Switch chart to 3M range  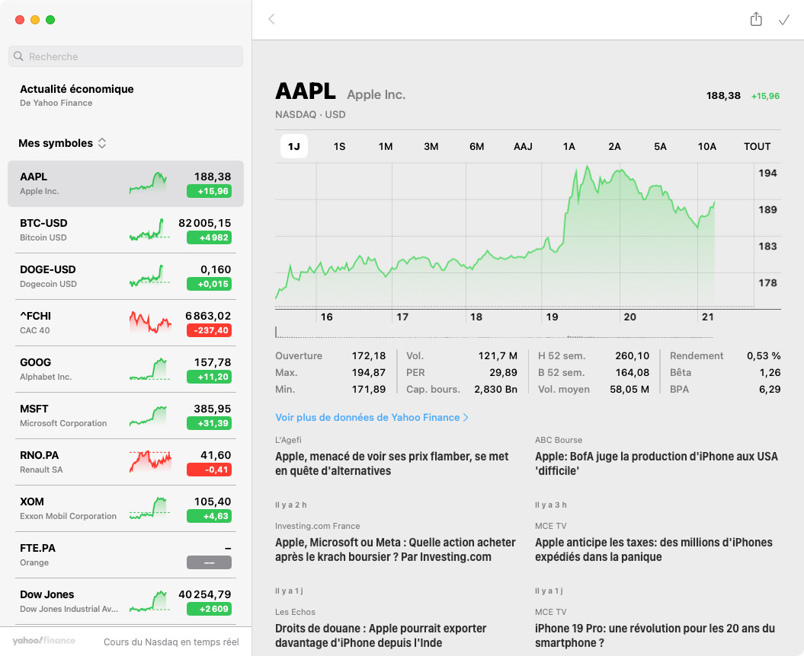(431, 146)
